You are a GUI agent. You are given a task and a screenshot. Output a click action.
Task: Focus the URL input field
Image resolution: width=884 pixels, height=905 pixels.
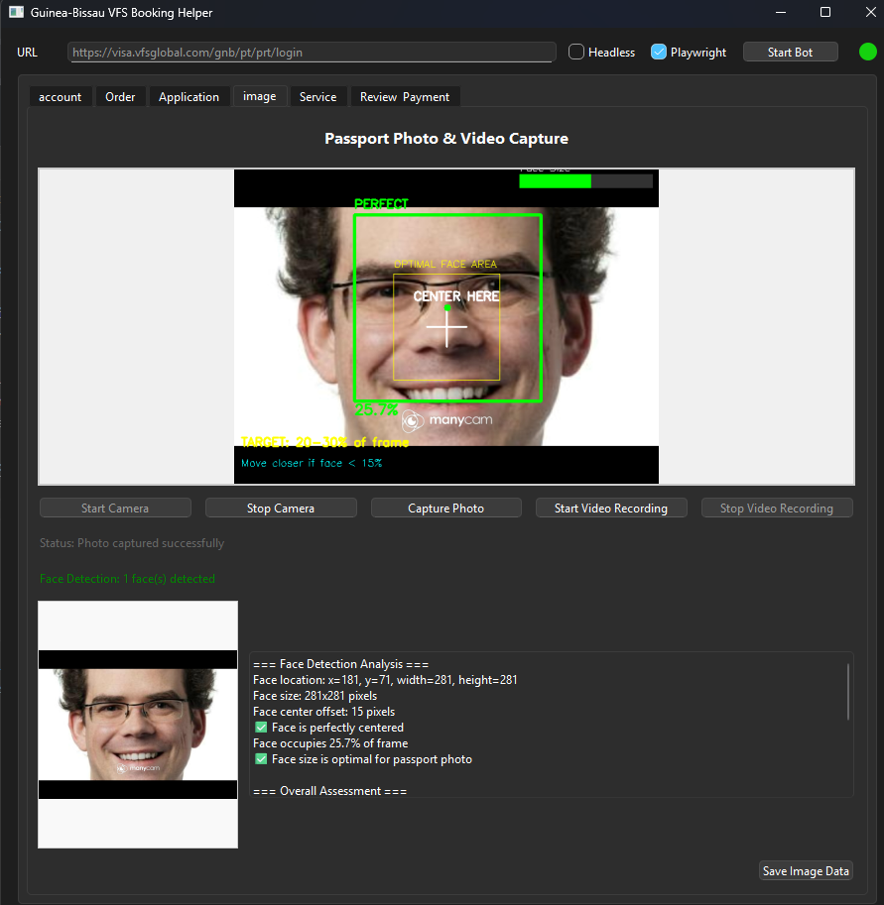point(312,52)
